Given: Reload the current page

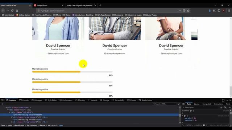Looking at the screenshot, I should pos(12,10).
